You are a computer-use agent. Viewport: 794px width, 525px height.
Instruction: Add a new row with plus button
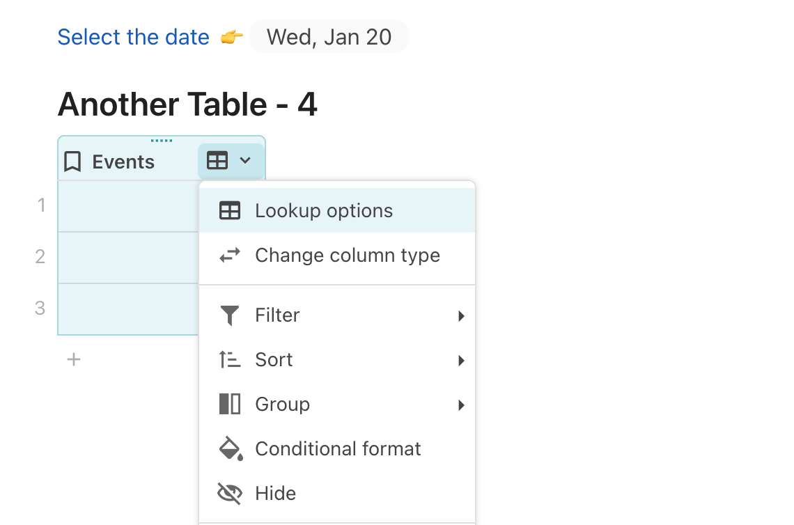click(x=74, y=359)
